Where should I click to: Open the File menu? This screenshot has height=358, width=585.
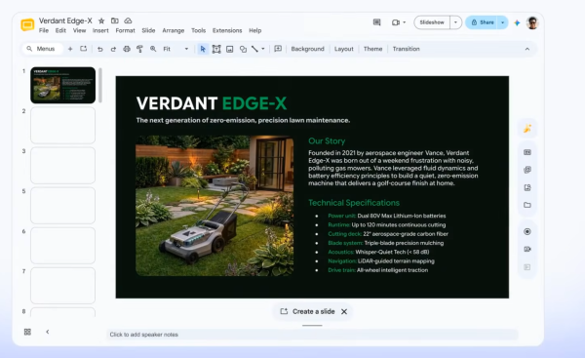coord(44,30)
